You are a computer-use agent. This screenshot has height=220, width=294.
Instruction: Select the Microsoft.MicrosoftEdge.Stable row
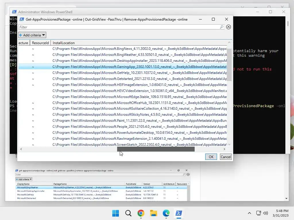tap(123, 97)
